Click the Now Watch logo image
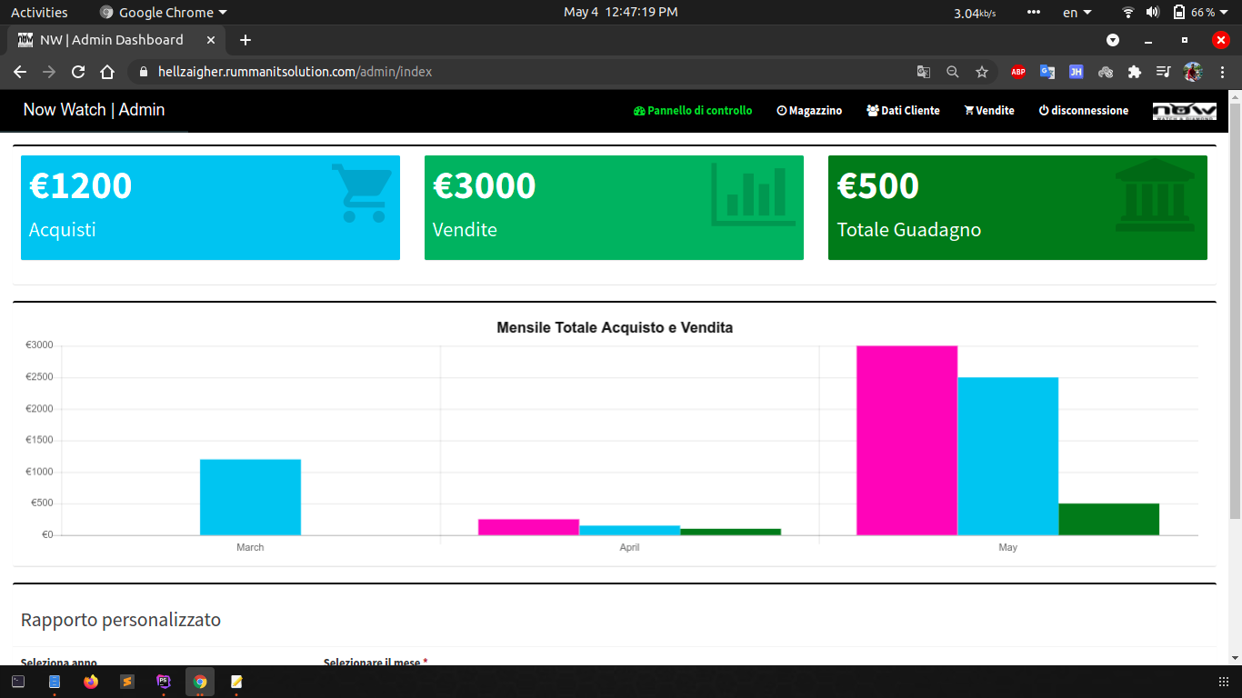Screen dimensions: 1242x698 point(1184,111)
